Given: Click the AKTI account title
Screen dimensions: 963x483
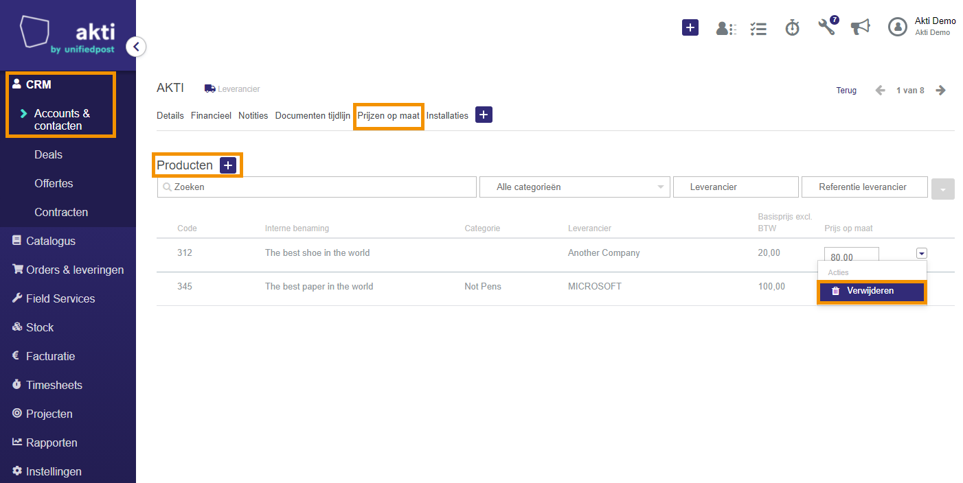Looking at the screenshot, I should [170, 88].
